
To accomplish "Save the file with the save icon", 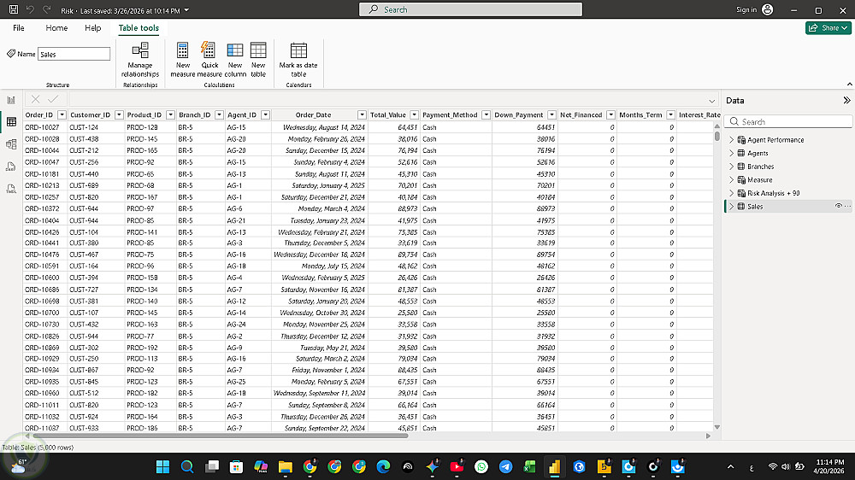I will (x=13, y=9).
